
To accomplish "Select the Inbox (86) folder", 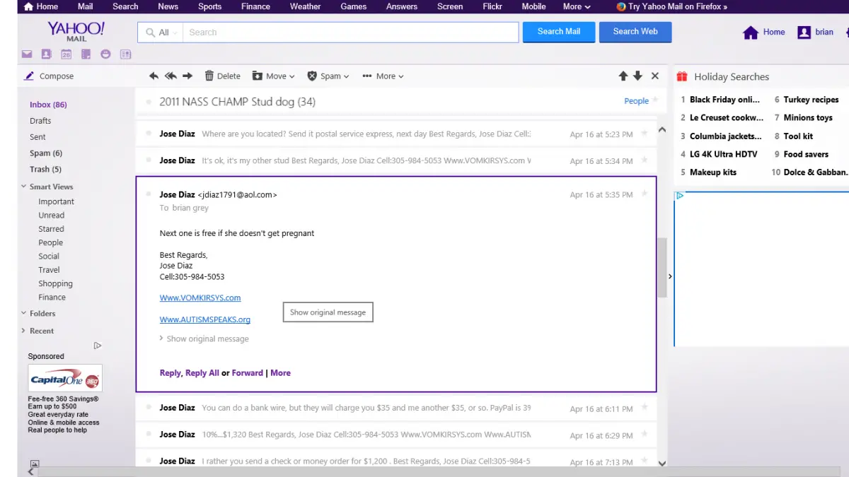I will pyautogui.click(x=48, y=105).
